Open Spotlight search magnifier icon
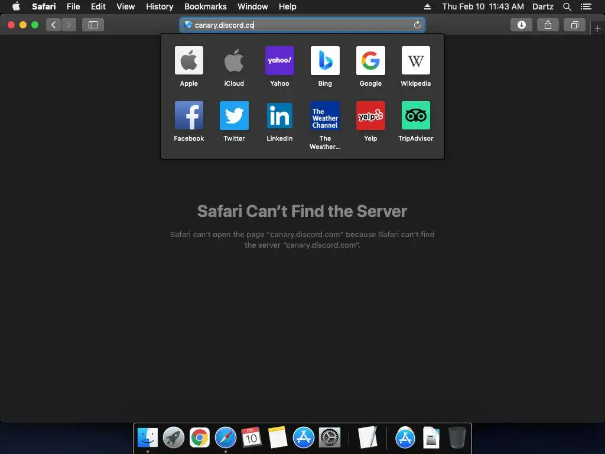The height and width of the screenshot is (454, 605). pos(567,7)
